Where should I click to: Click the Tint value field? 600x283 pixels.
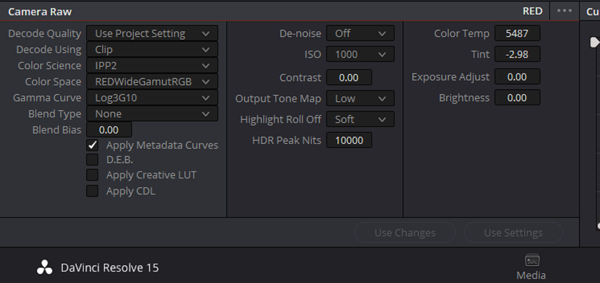point(517,54)
